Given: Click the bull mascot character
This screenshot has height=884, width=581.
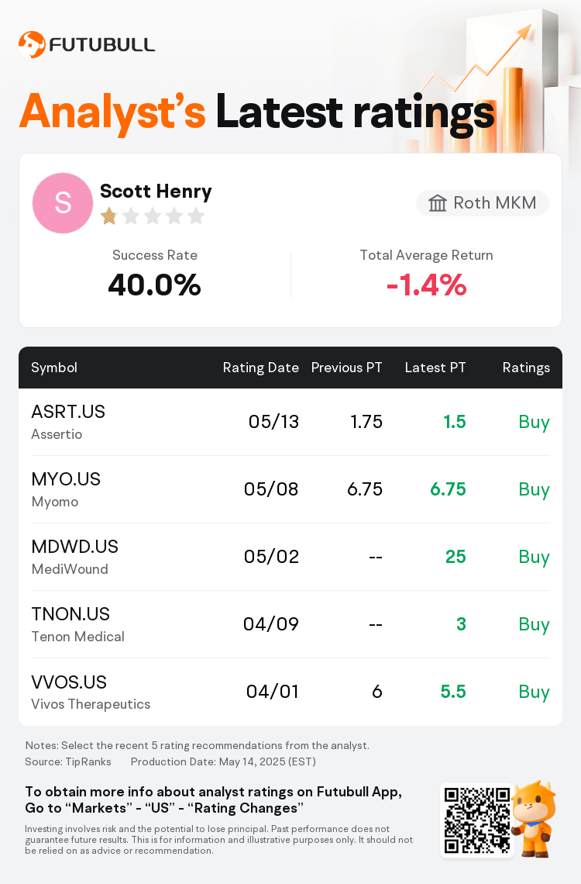Looking at the screenshot, I should coord(535,818).
